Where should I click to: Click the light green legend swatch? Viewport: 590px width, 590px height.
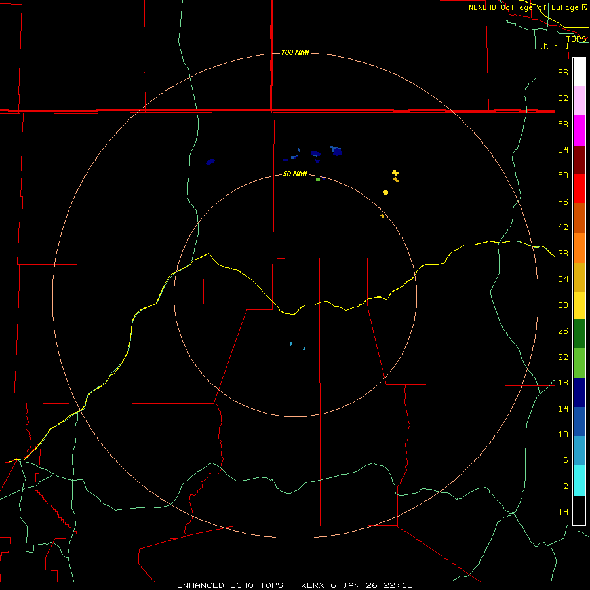579,363
